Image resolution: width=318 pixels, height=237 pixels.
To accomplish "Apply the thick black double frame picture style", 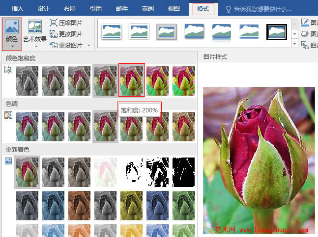I will pyautogui.click(x=277, y=32).
